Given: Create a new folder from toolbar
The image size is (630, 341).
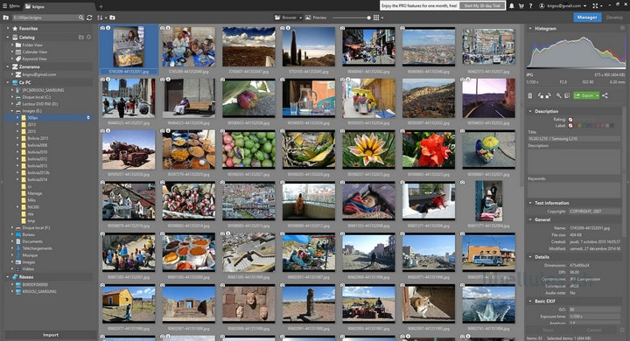Looking at the screenshot, I should tap(113, 17).
